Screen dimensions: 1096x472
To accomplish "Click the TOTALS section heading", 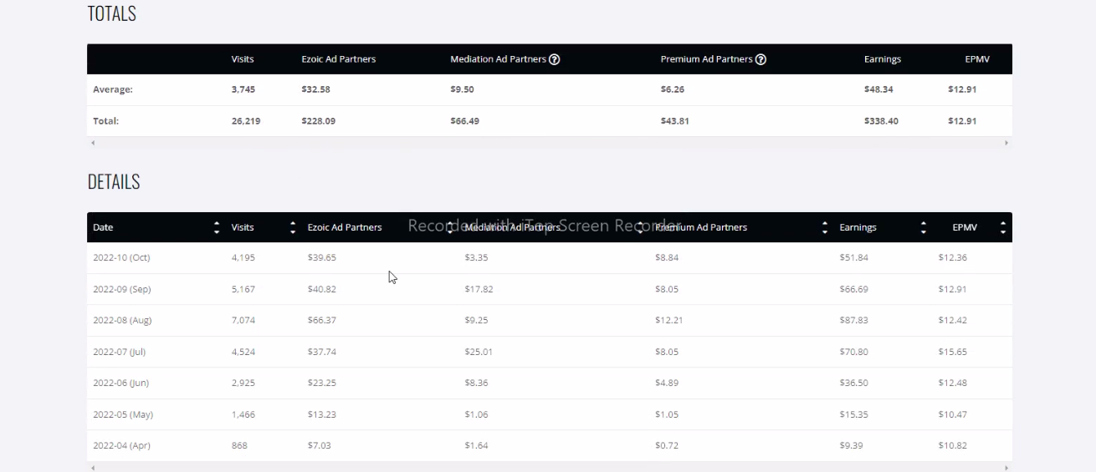I will [x=112, y=13].
